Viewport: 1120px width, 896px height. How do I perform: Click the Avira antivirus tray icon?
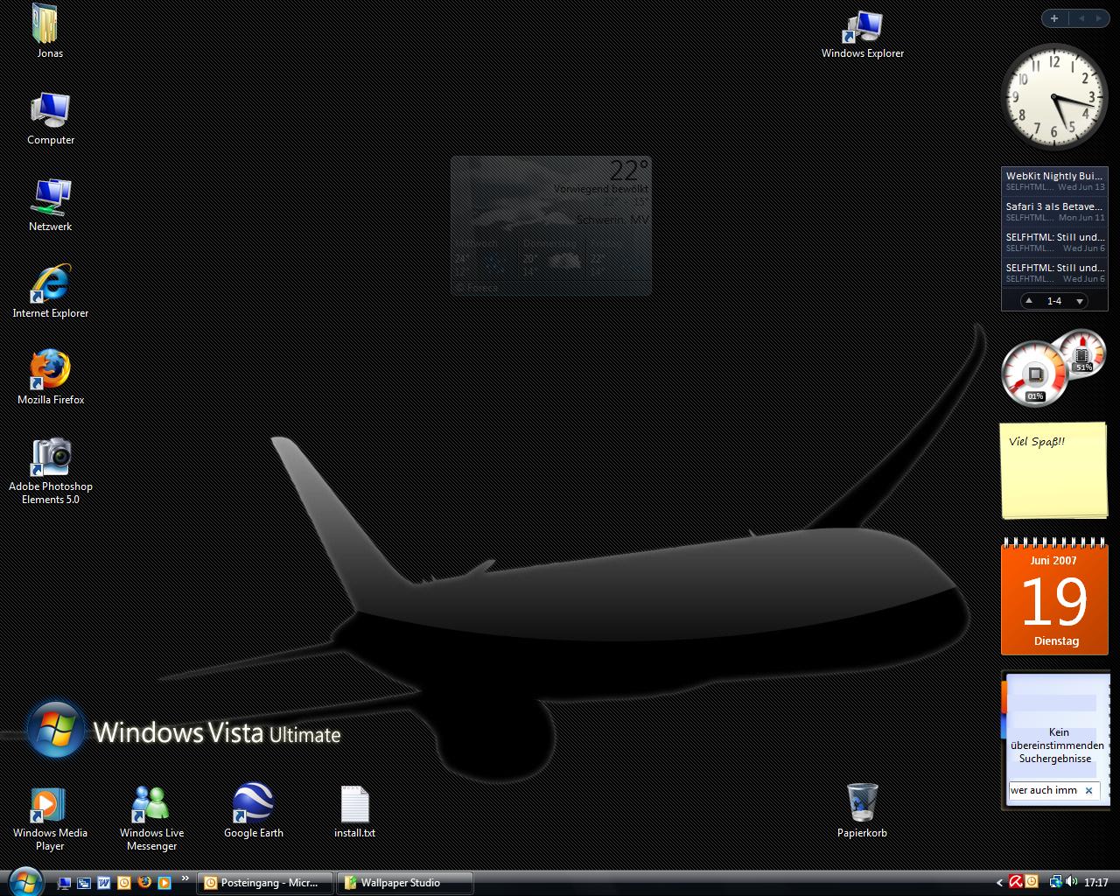(1016, 882)
